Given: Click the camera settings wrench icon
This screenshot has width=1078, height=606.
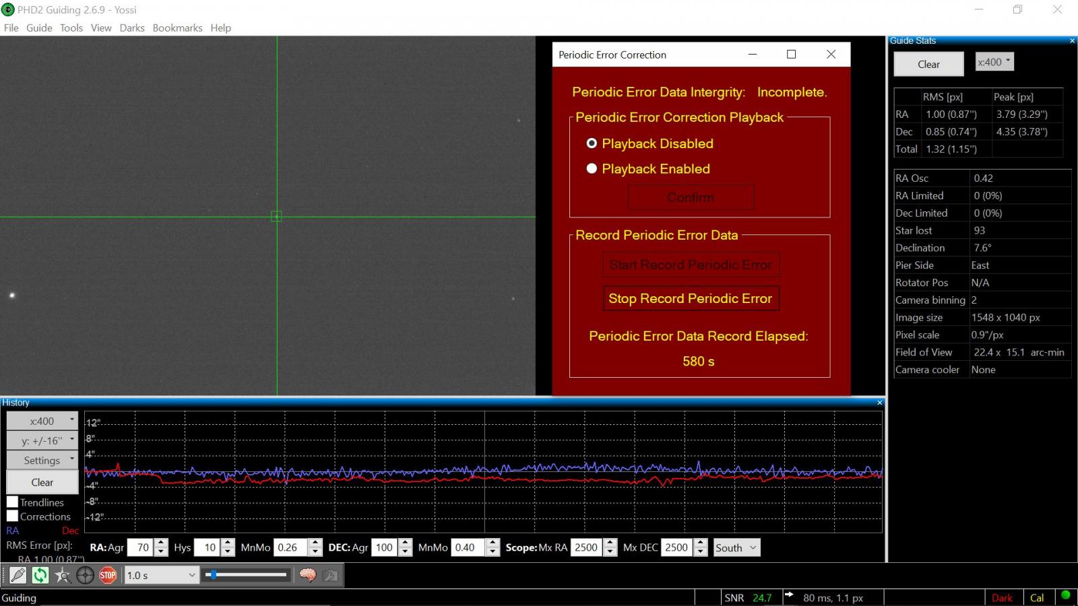Looking at the screenshot, I should [x=330, y=576].
